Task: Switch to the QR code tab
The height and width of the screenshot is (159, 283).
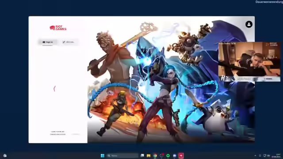Action: (x=68, y=42)
